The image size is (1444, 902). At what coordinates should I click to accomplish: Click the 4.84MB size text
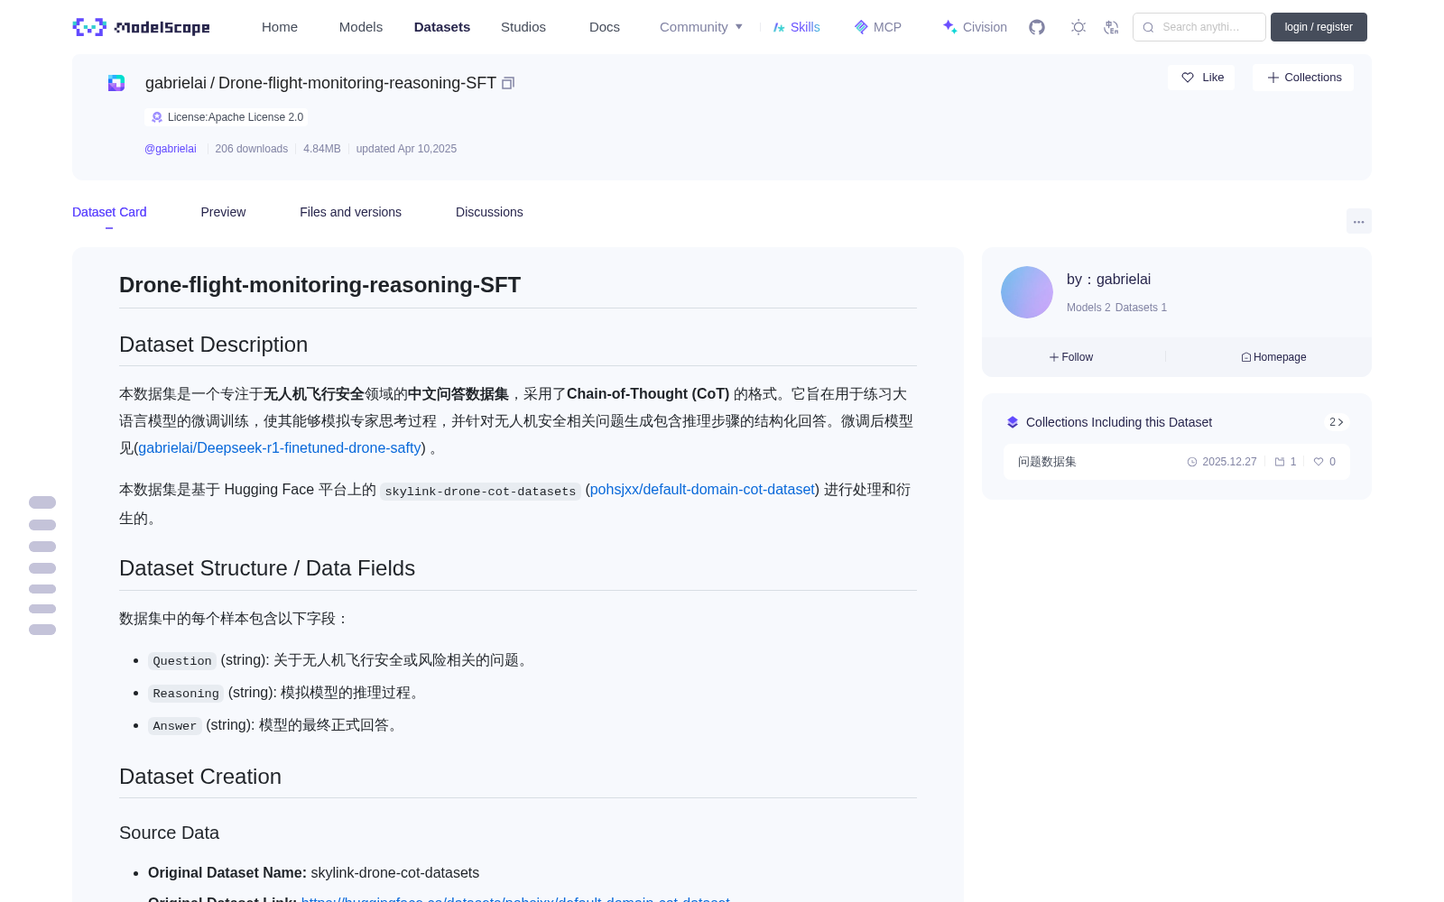pyautogui.click(x=322, y=149)
